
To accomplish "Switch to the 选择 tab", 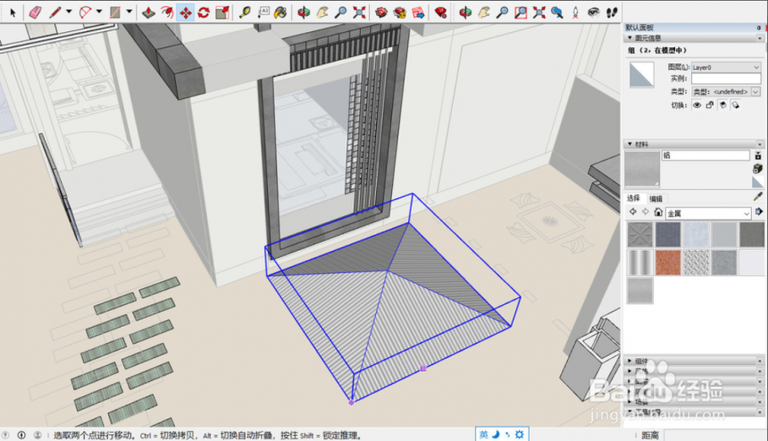I will (x=633, y=198).
